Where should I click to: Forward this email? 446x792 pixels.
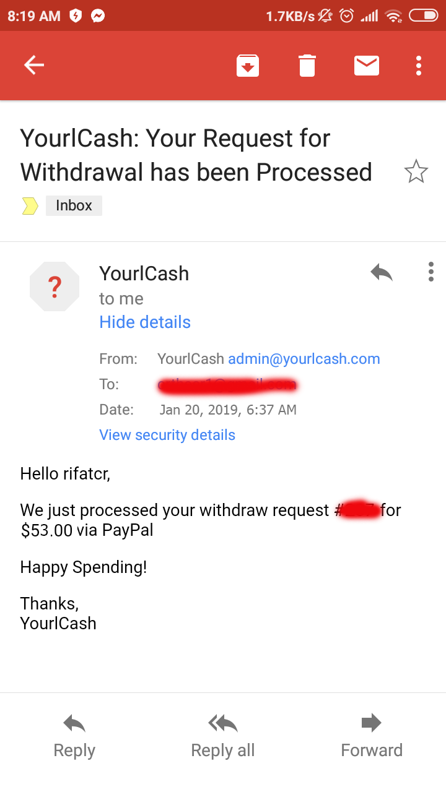(372, 736)
